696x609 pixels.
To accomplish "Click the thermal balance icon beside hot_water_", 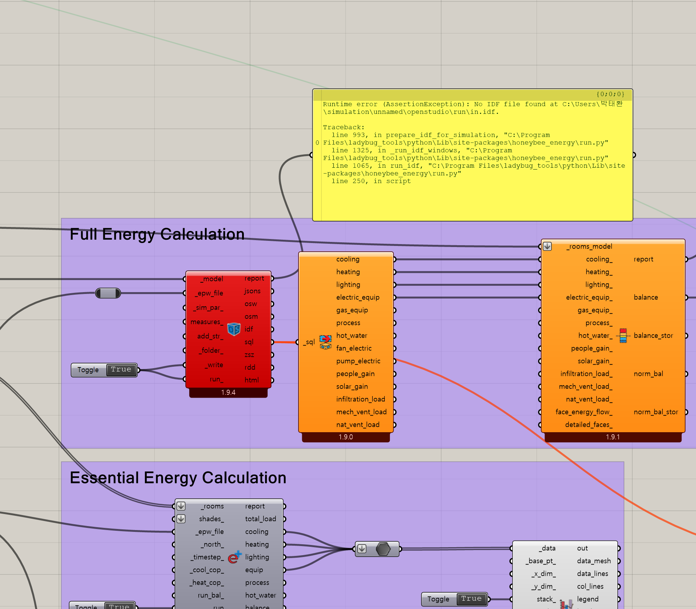I will coord(623,335).
